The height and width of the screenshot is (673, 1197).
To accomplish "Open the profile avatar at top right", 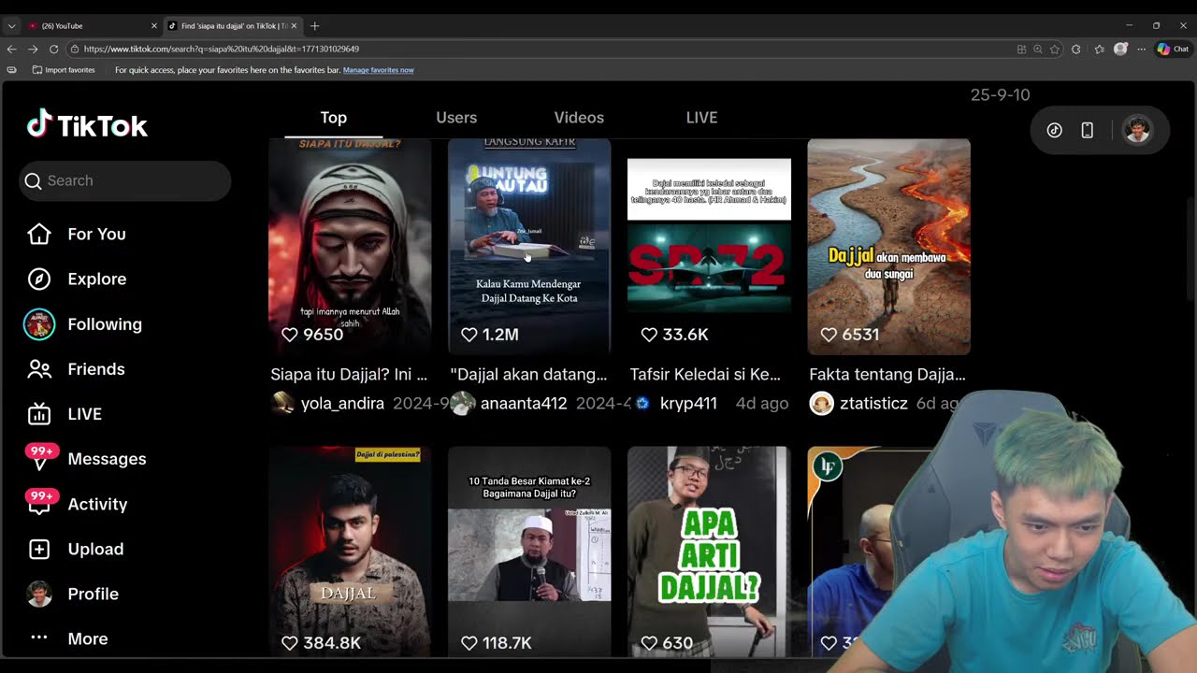I will coord(1137,130).
